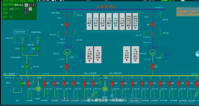Click the green breaker 325B
This screenshot has width=199, height=106.
(38, 48)
